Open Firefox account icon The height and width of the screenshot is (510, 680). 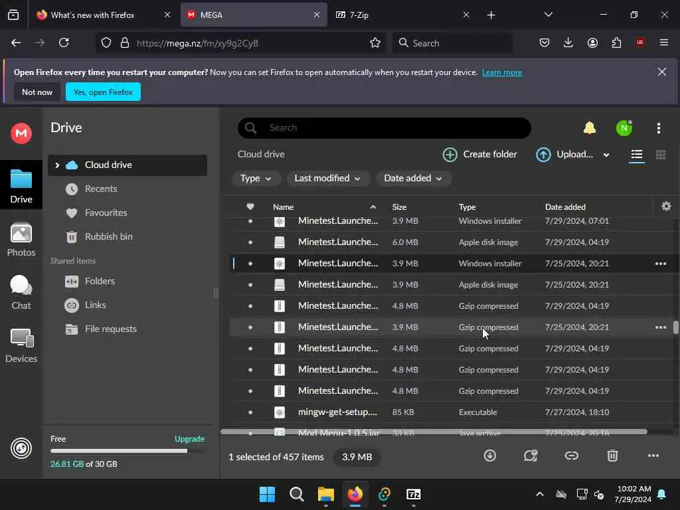pos(592,42)
